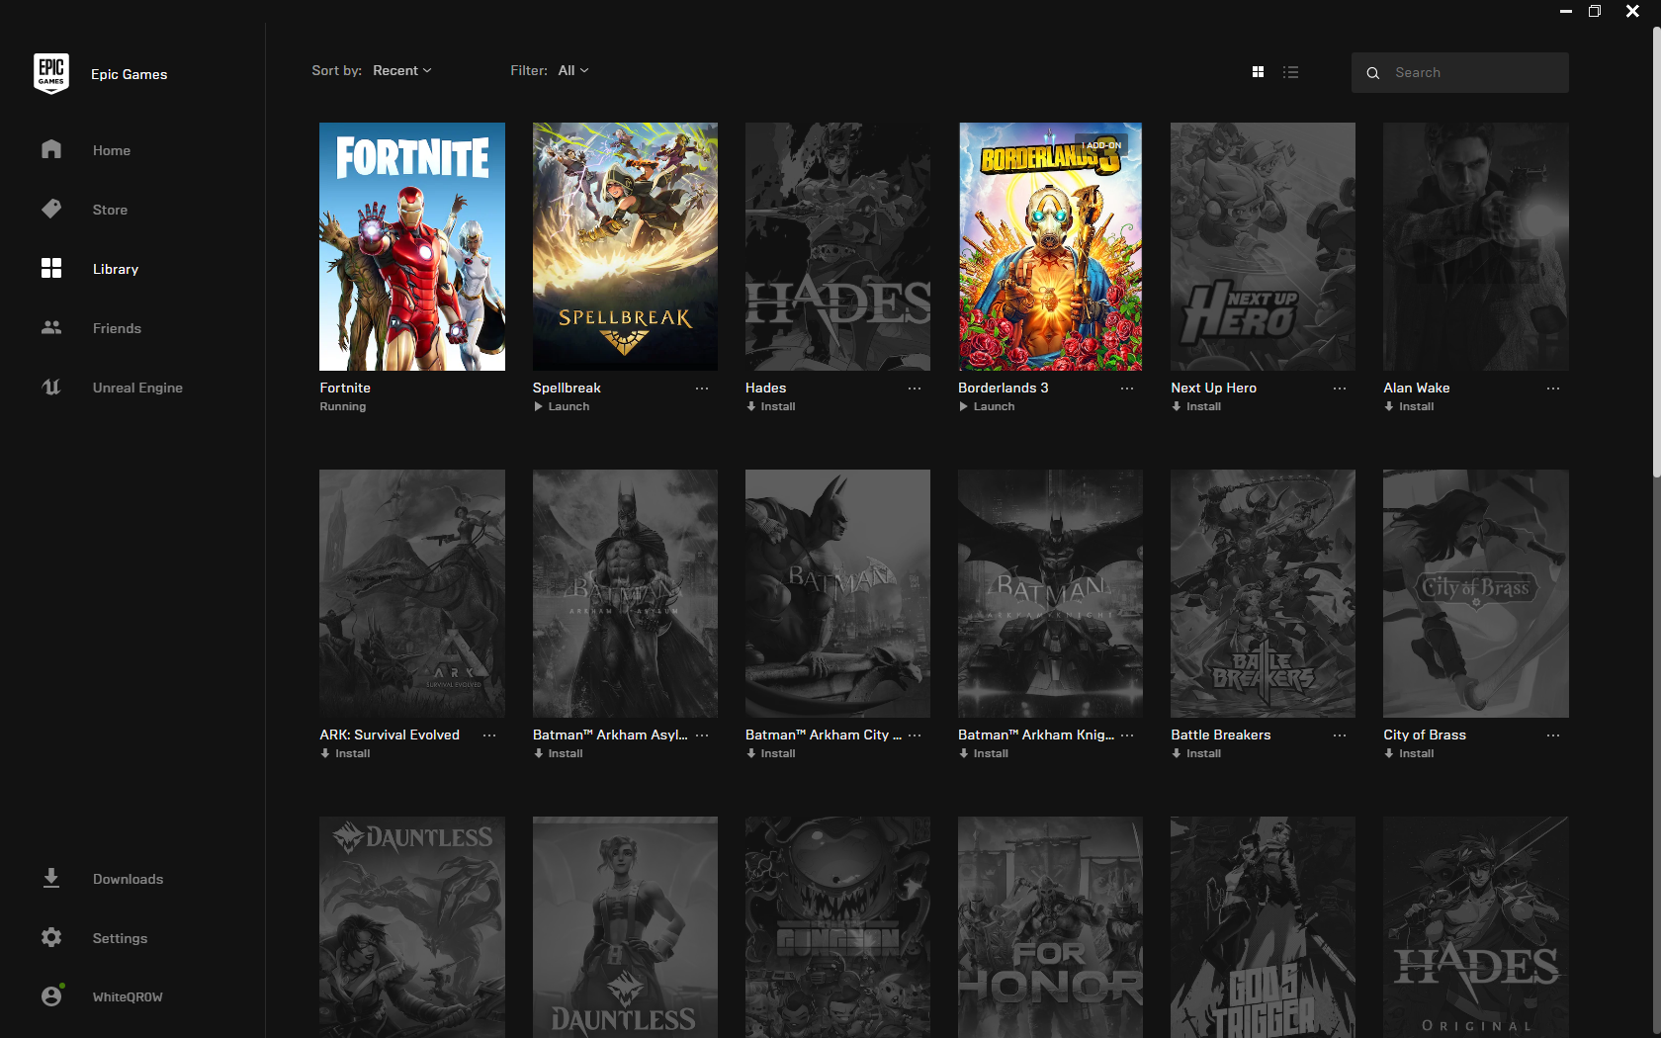Install Batman Arkham Asylum
This screenshot has width=1661, height=1038.
tap(559, 753)
